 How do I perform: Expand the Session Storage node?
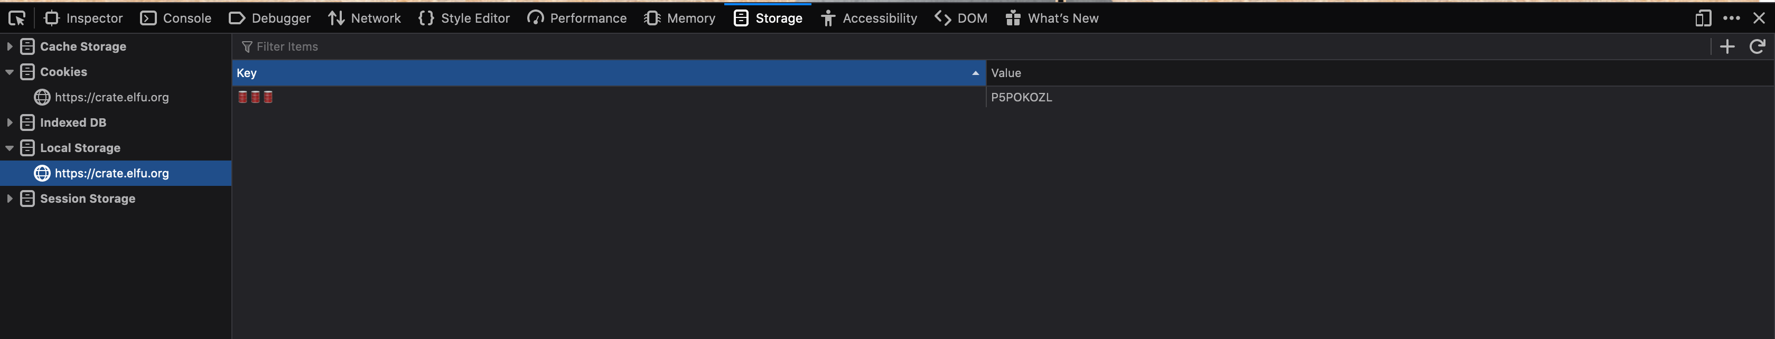pos(10,199)
